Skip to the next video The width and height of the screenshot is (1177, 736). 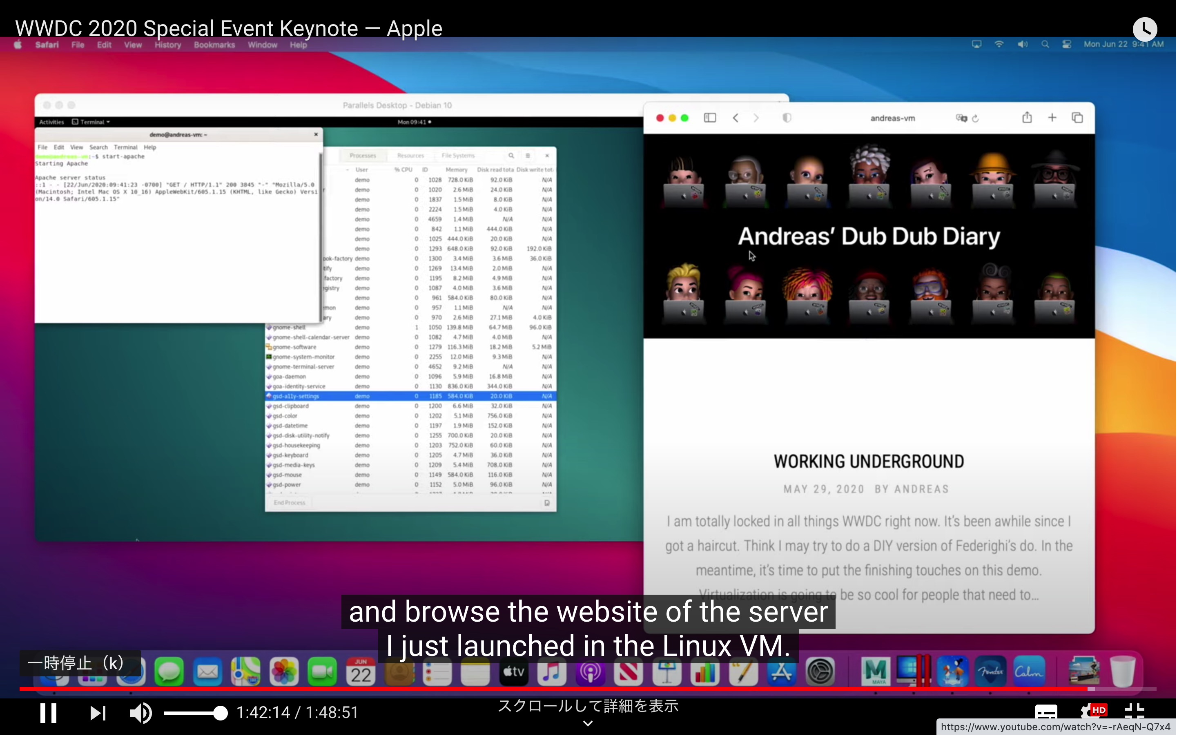[97, 713]
